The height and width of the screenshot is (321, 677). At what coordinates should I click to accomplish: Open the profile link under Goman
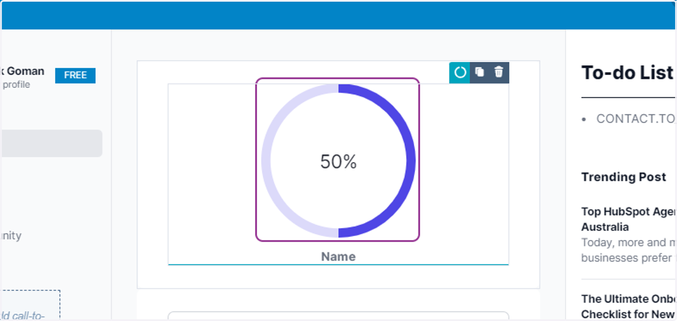(16, 85)
